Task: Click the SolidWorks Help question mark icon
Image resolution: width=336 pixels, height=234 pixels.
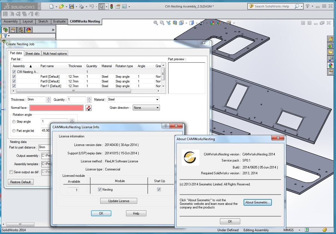Action: tap(307, 6)
